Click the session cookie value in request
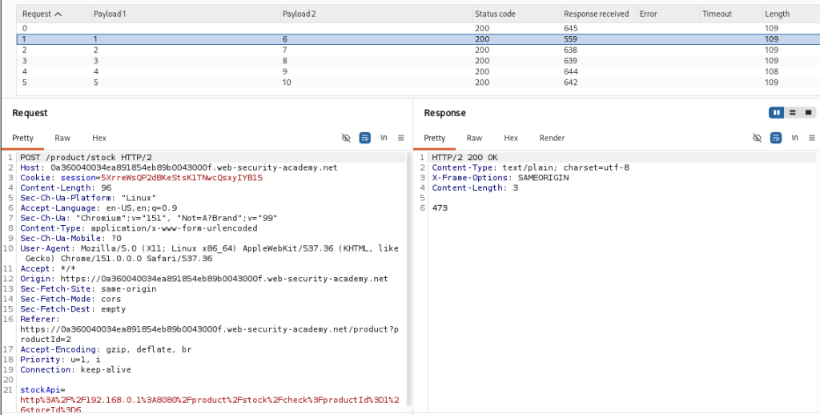 pyautogui.click(x=182, y=177)
